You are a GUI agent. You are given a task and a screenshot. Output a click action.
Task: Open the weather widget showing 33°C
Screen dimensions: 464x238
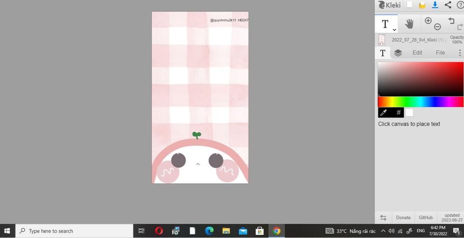350,231
